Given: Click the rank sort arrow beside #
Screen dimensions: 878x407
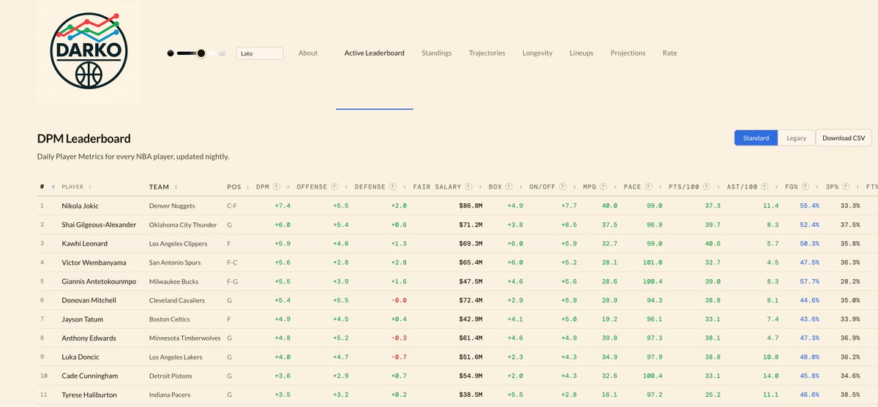Looking at the screenshot, I should pyautogui.click(x=53, y=187).
